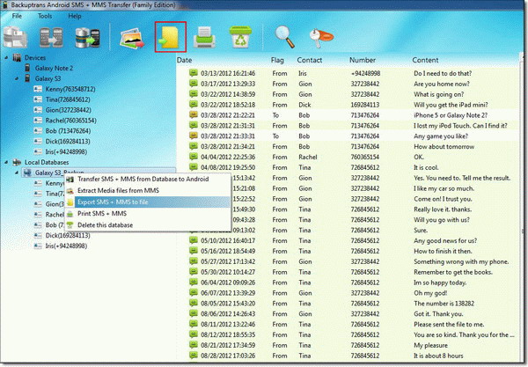Screen dimensions: 528x367
Task: Click the green recycle bin delete icon
Action: 240,37
